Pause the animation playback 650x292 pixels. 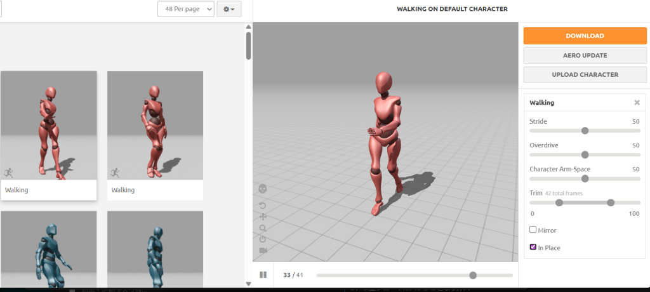point(263,275)
